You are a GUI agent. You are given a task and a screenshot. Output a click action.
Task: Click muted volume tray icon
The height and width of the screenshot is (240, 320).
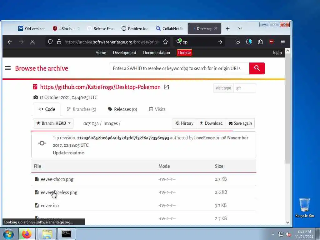pos(288,234)
